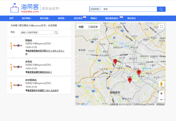Screen dimensions: 176x121
Task: Click the Toys R Us logo for 府中駅前店
Action: [x=16, y=85]
